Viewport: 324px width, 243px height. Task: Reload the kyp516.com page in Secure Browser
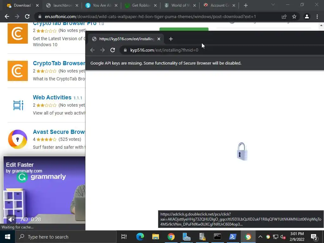click(x=113, y=50)
